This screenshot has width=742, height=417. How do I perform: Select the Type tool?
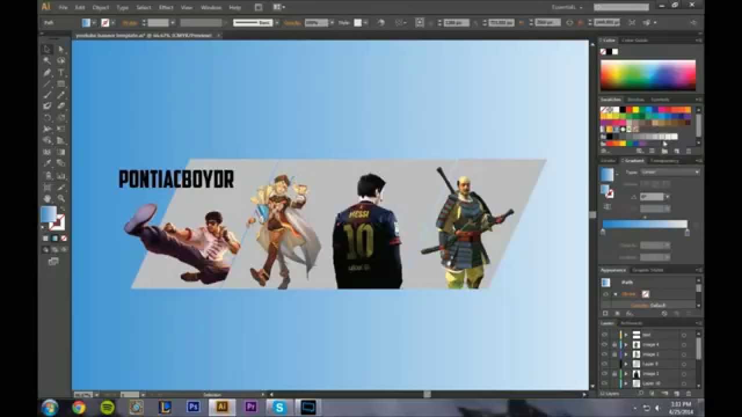click(61, 72)
